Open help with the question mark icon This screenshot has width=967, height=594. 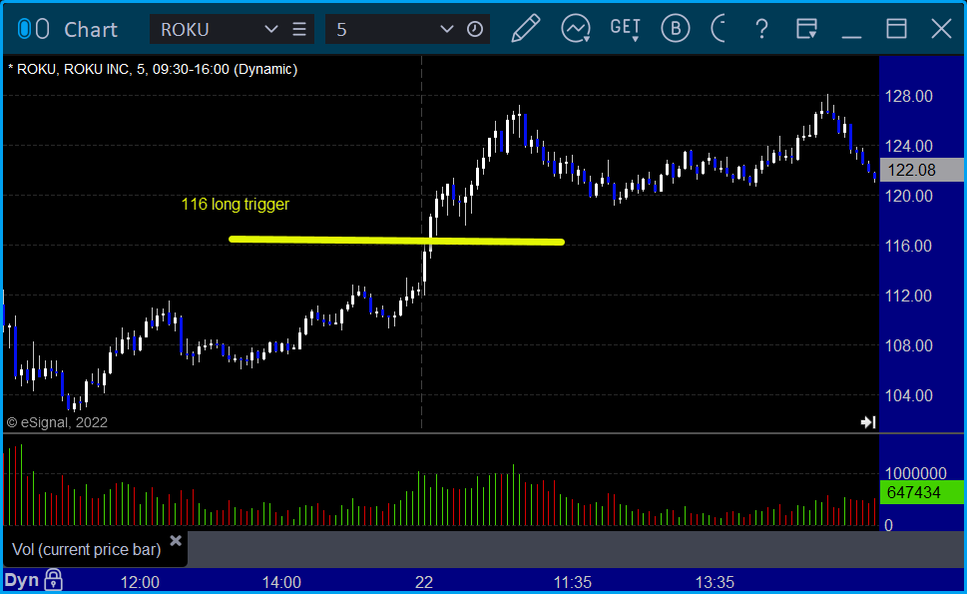761,29
